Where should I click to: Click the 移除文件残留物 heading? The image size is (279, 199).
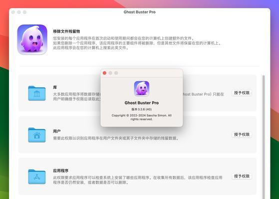66,31
